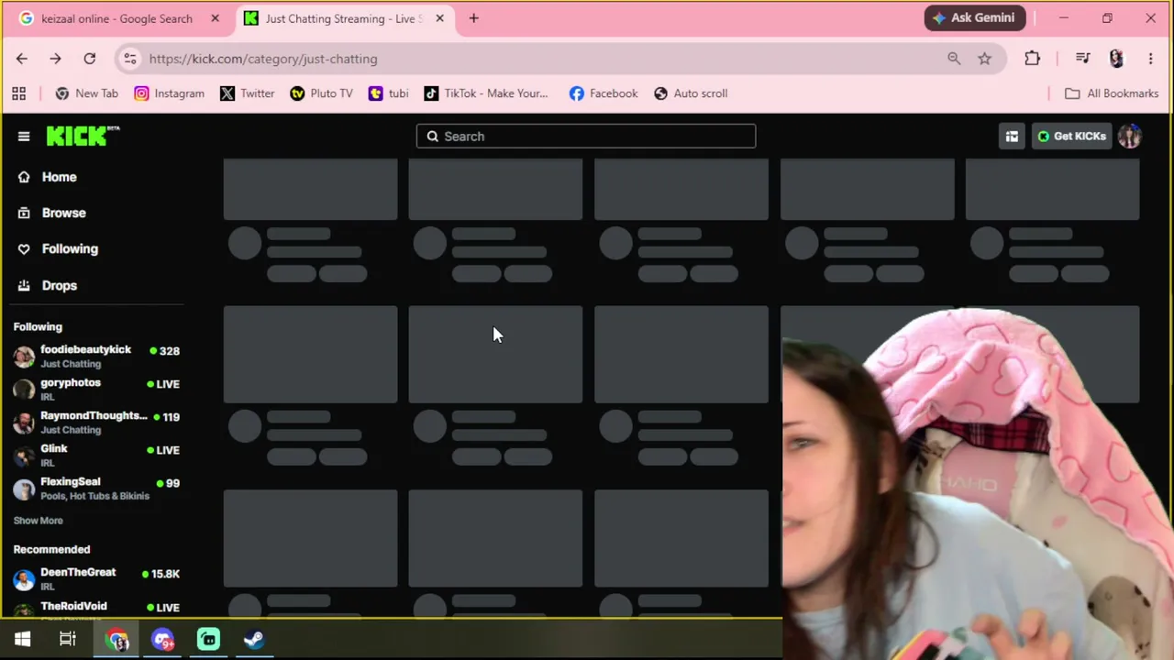Click the address bar URL

(x=263, y=59)
